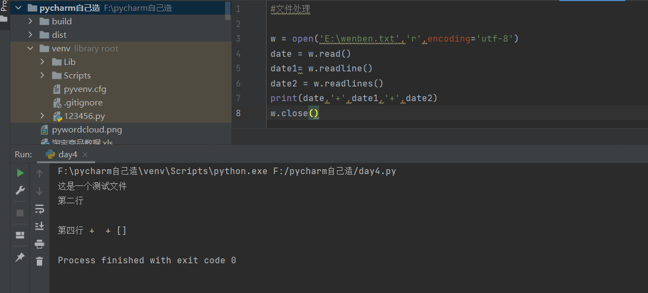Click the Lib folder icon
Viewport: 648px width, 293px height.
pos(57,62)
